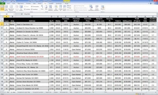Open the File tab
This screenshot has width=158, height=95.
click(x=3, y=4)
